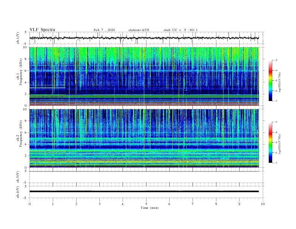Click the "4" tick on the time axis
296x229 pixels.
(123, 204)
